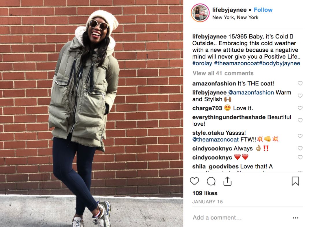The image size is (312, 227).
Task: Heart the everythingundertheshade comment
Action: (300, 120)
